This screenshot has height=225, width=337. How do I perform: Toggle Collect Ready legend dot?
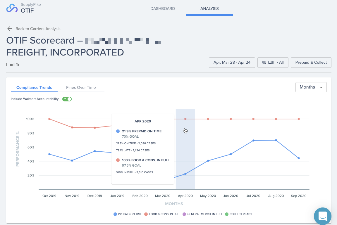click(x=226, y=214)
